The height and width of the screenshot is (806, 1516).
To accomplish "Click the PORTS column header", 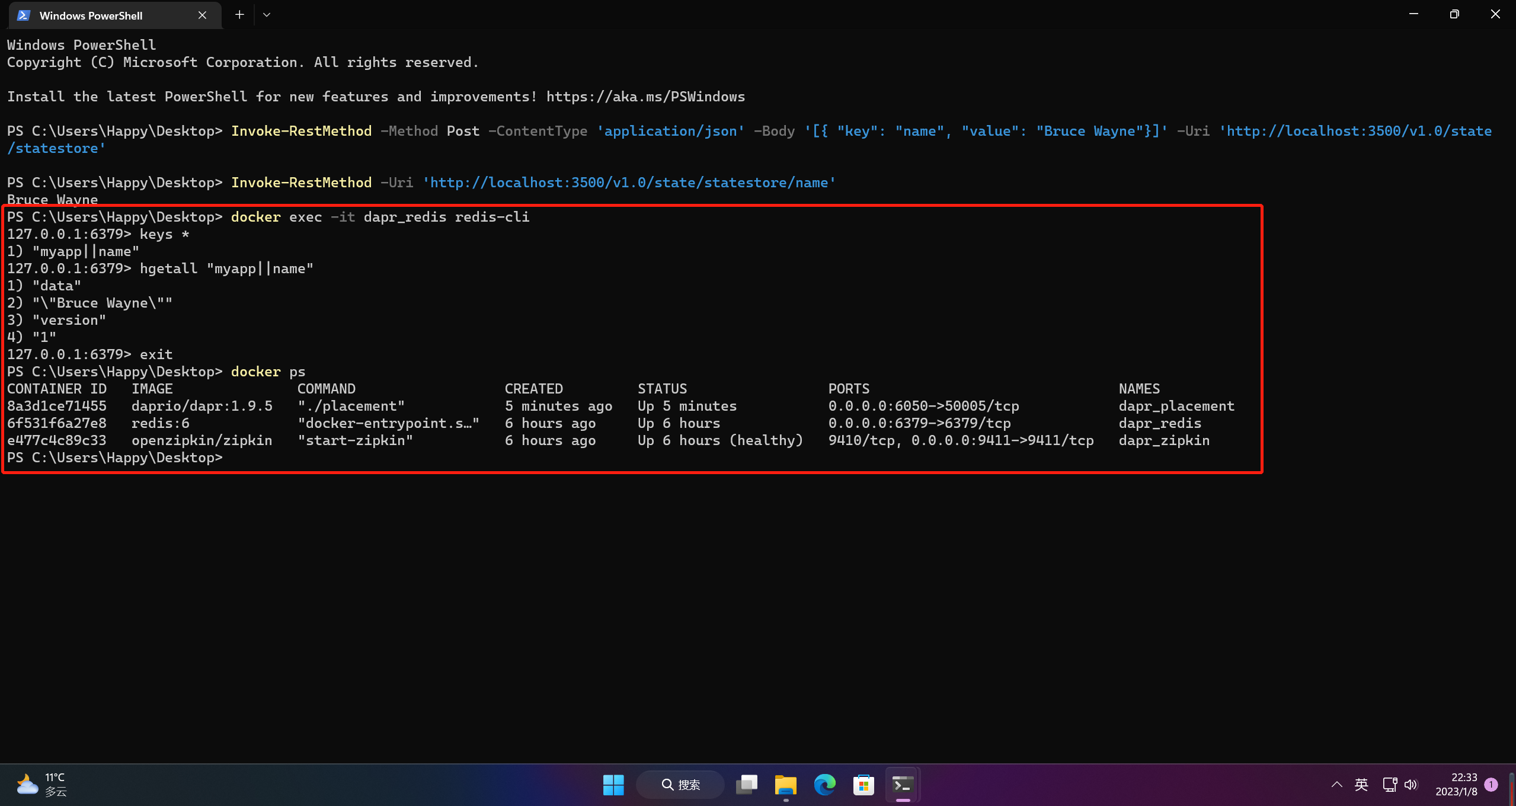I will [849, 389].
